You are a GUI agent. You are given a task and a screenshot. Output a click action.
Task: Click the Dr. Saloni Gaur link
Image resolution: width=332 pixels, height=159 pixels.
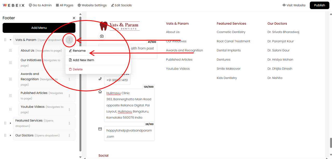click(278, 50)
